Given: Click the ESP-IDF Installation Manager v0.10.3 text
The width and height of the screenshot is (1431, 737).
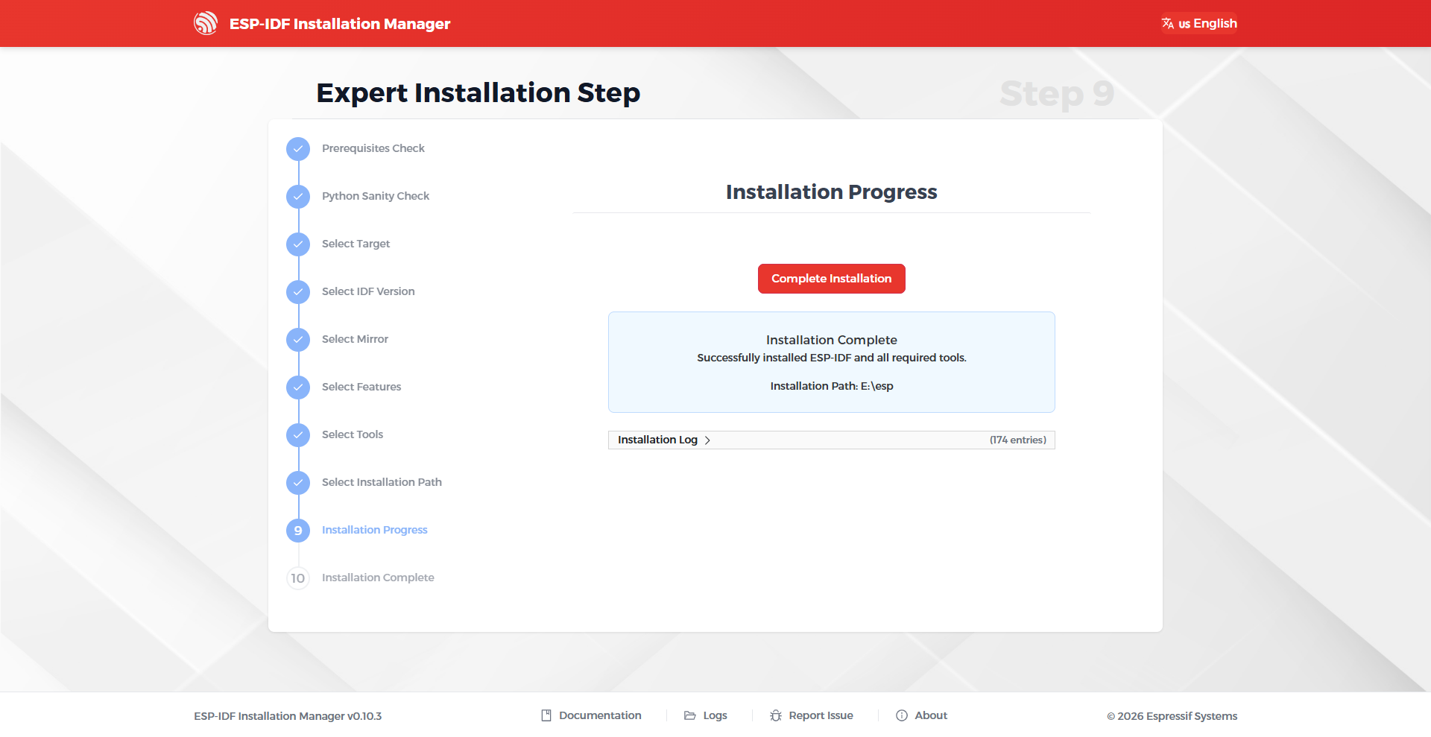Looking at the screenshot, I should pyautogui.click(x=288, y=716).
